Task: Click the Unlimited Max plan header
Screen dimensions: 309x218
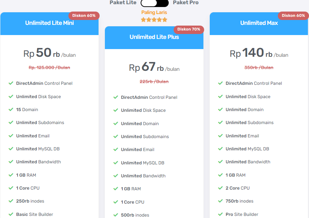Action: click(258, 23)
